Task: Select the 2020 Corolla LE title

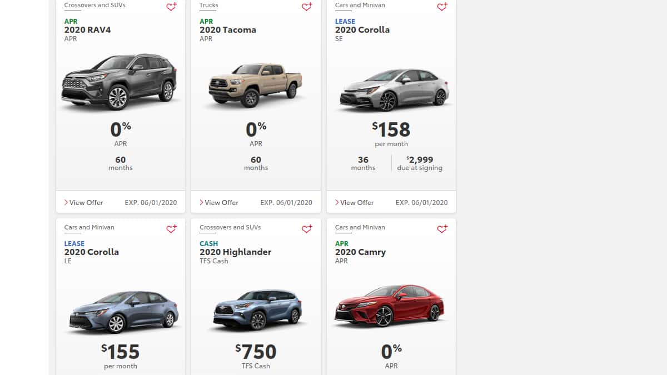Action: [x=92, y=252]
